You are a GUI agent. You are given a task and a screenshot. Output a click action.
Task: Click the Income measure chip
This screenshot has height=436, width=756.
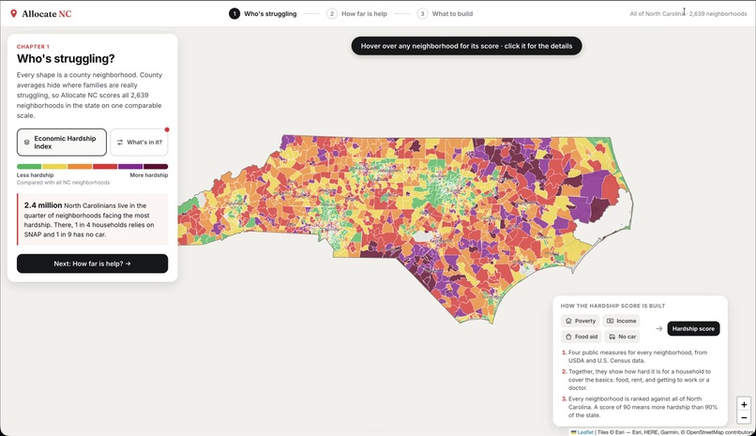click(x=622, y=321)
